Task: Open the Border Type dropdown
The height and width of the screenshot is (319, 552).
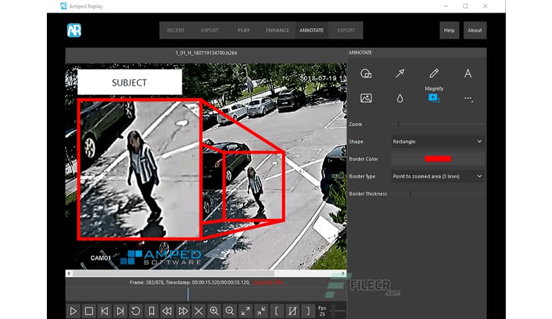Action: [x=438, y=177]
